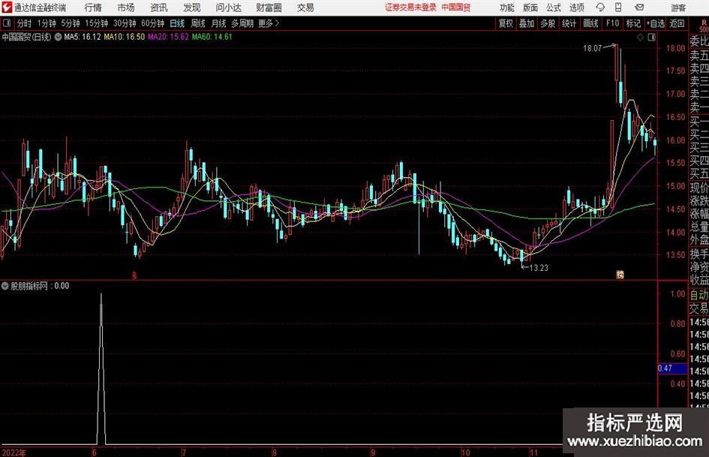
Task: Toggle the sidebar panel icon left of 分时
Action: click(x=7, y=23)
